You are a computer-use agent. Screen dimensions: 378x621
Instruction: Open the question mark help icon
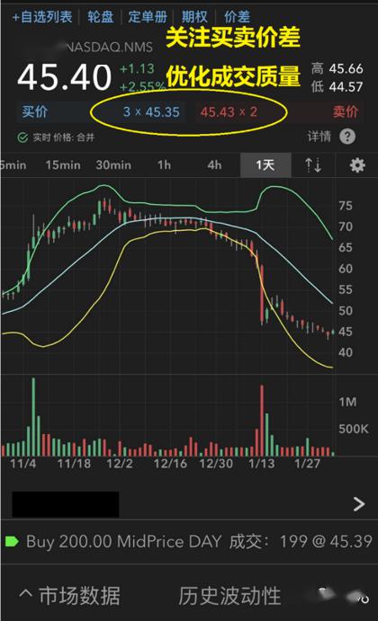(x=347, y=137)
